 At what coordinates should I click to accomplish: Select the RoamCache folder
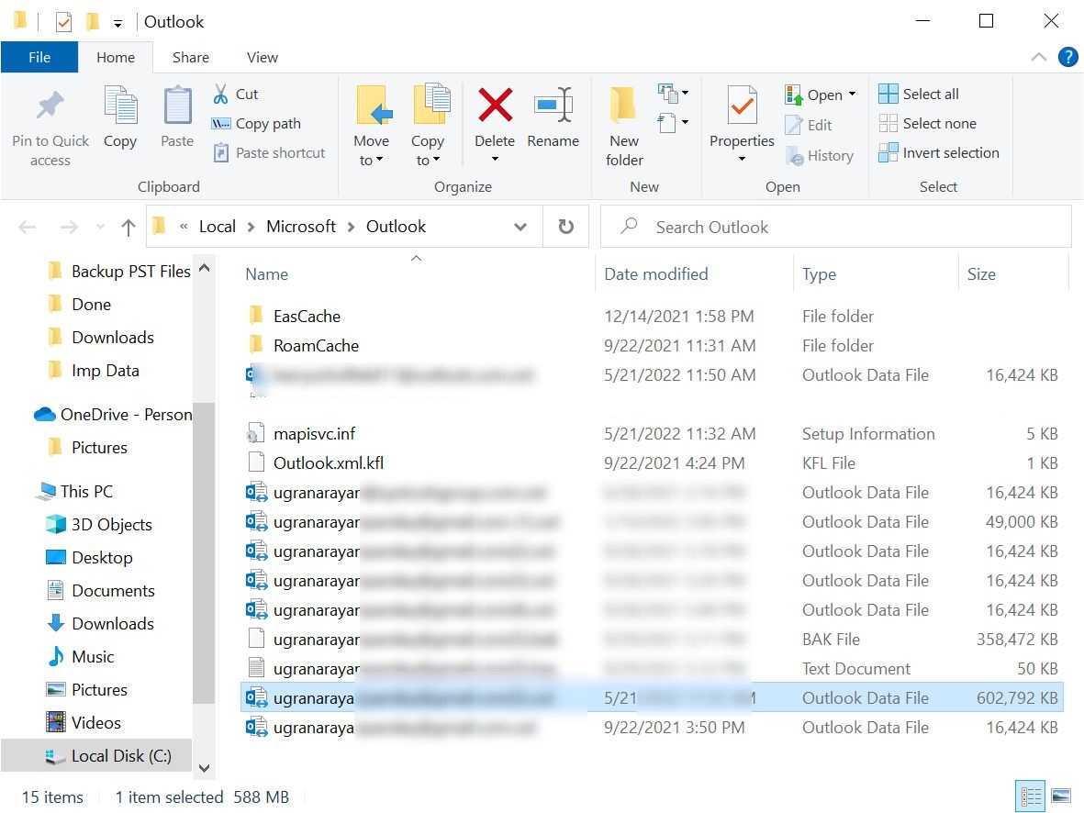652,346
